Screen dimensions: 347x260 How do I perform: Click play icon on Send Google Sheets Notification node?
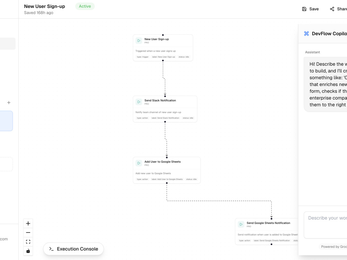tap(241, 224)
